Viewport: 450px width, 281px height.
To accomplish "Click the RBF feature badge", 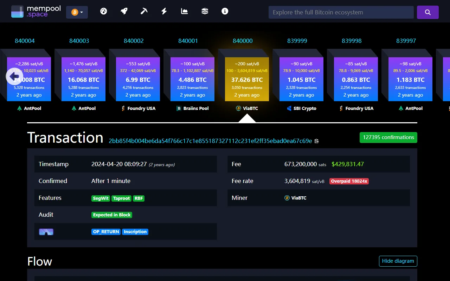I will [x=139, y=198].
